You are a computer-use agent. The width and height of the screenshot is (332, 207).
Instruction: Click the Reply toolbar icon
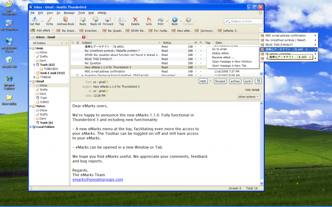[x=83, y=21]
